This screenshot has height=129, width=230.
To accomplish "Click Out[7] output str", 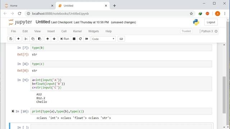I will pos(34,54).
